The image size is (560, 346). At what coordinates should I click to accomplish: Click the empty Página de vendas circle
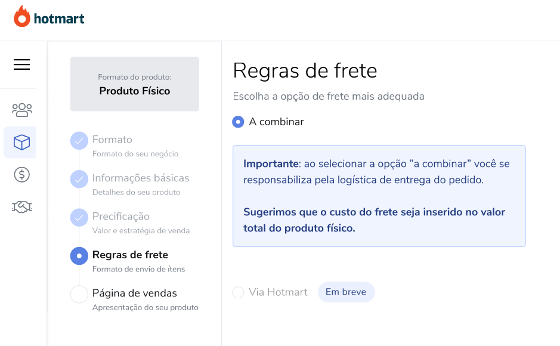[79, 294]
